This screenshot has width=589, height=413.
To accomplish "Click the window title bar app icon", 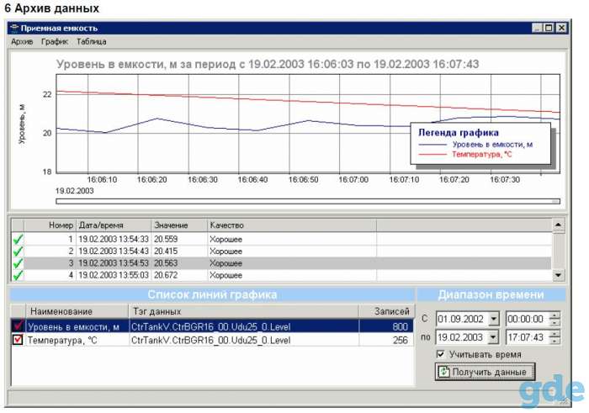I will click(x=14, y=29).
